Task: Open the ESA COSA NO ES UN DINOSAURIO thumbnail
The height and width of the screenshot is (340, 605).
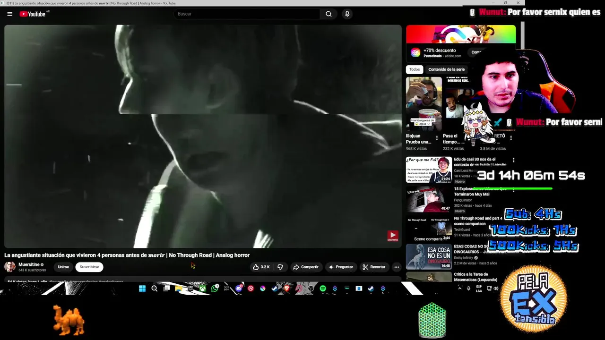Action: pos(429,256)
